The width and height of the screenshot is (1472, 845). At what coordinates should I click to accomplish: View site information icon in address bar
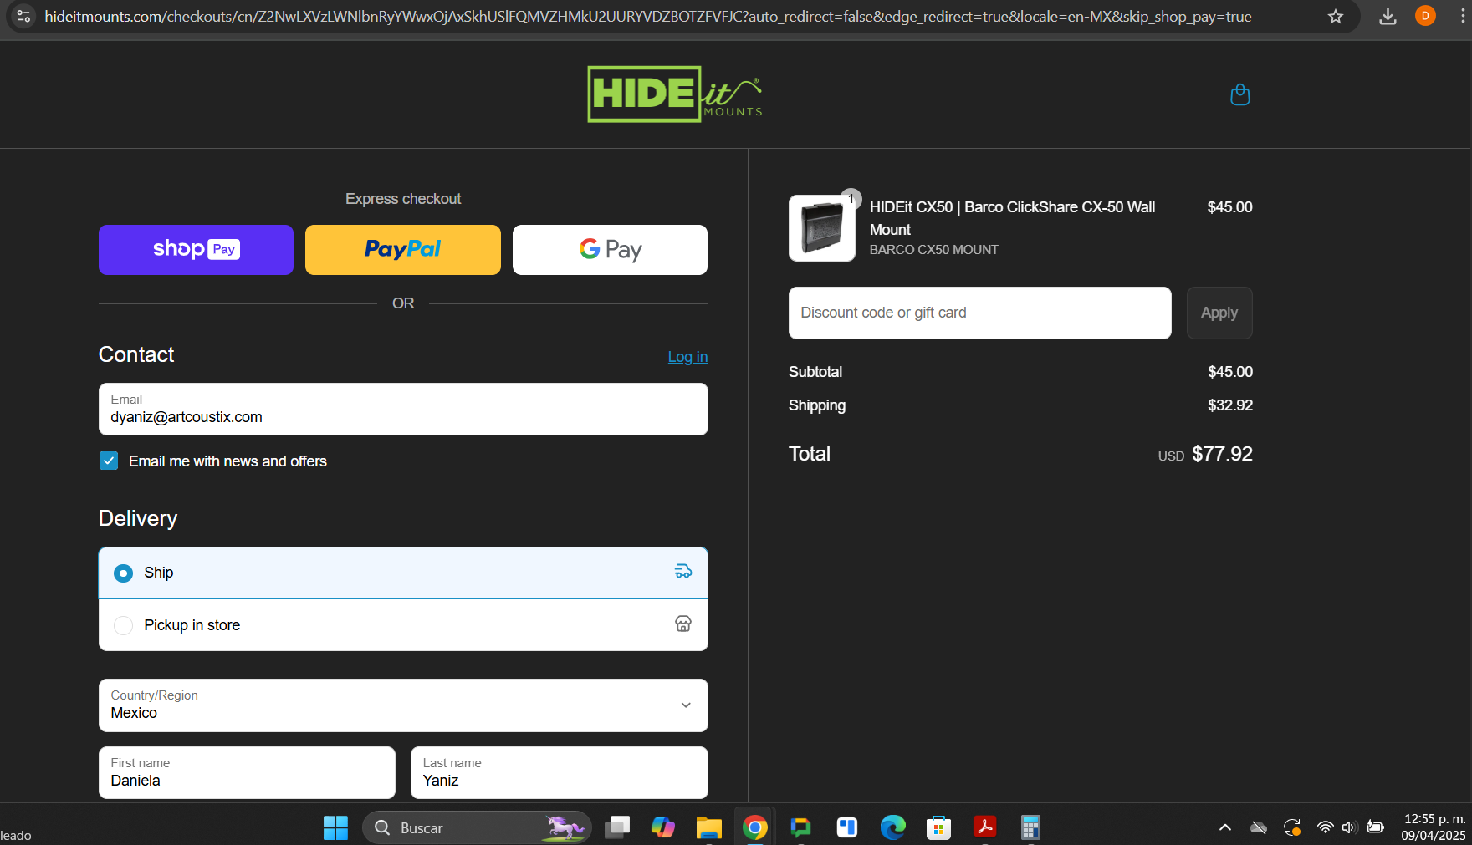(23, 16)
